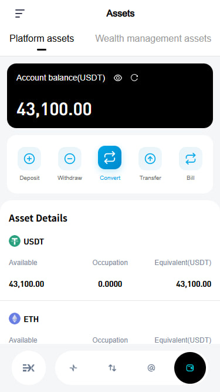Tap the Transfer arrow icon

pyautogui.click(x=150, y=159)
